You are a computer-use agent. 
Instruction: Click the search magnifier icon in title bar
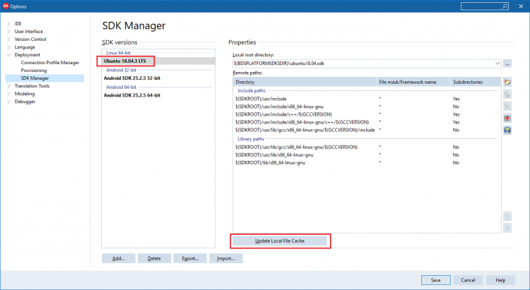point(505,6)
